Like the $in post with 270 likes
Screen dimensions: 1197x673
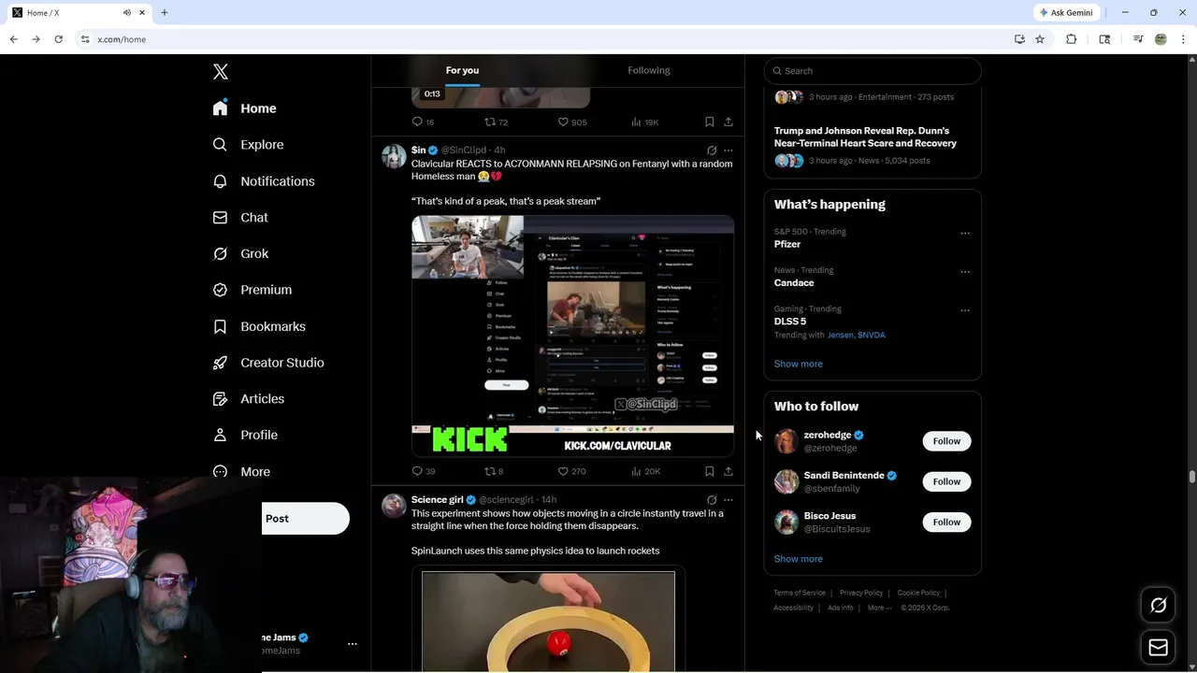(571, 471)
